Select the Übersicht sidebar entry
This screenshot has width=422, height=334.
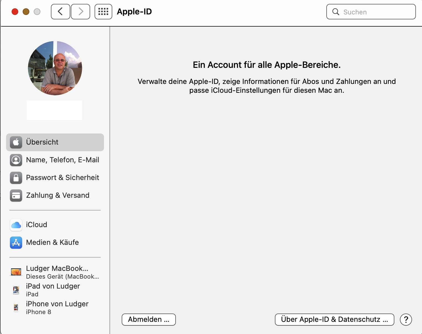pos(55,142)
